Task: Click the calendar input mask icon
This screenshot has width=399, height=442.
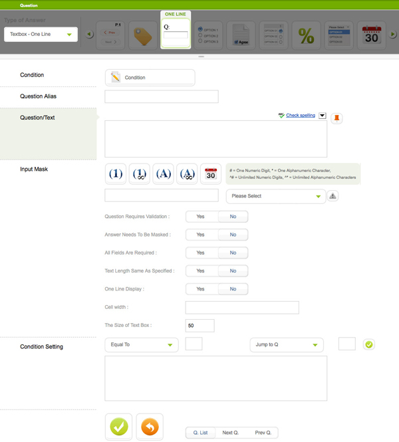Action: 211,174
